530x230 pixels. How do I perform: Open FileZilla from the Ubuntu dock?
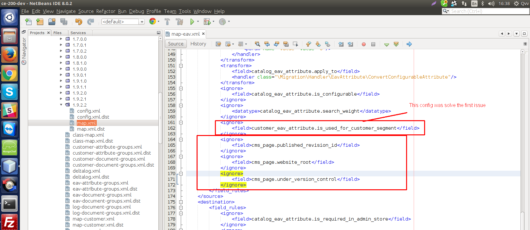pyautogui.click(x=9, y=222)
